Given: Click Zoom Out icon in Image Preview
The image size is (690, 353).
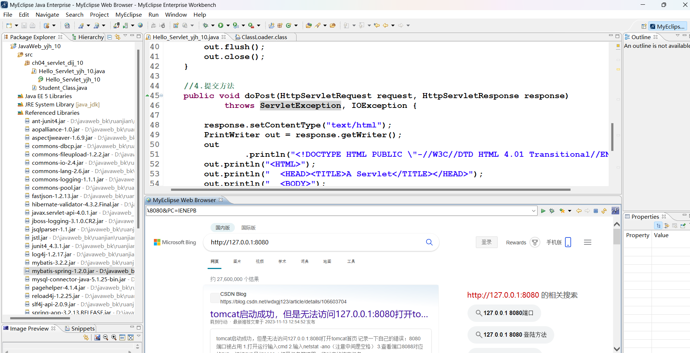Looking at the screenshot, I should pos(106,337).
